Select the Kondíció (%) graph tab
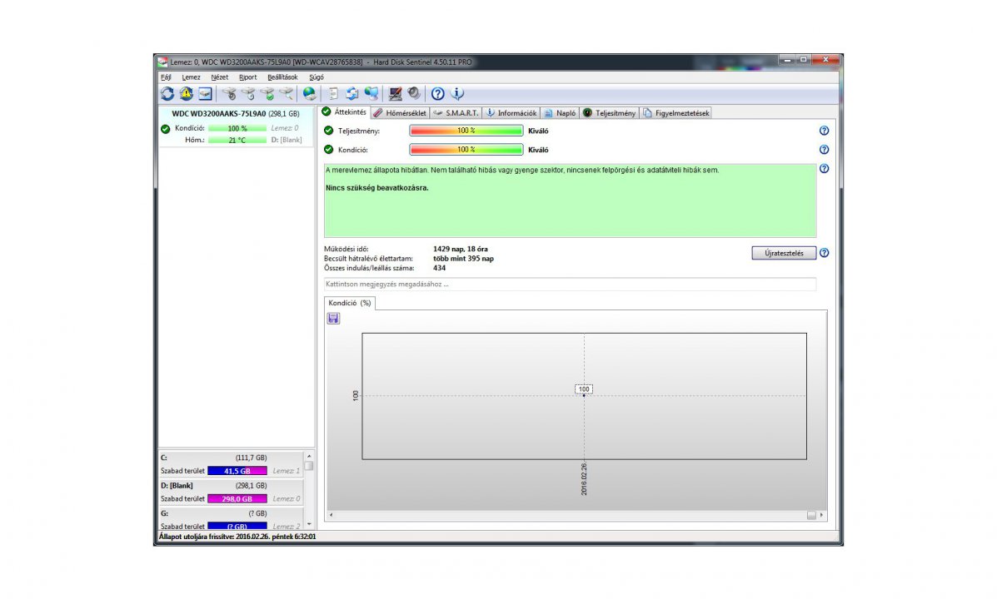This screenshot has width=997, height=599. (x=350, y=303)
